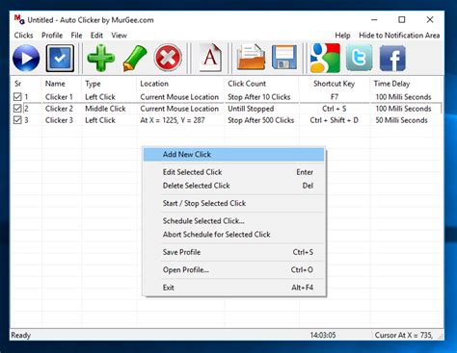This screenshot has height=353, width=457.
Task: Click the 50 Milli Seconds delay cell
Action: click(402, 120)
